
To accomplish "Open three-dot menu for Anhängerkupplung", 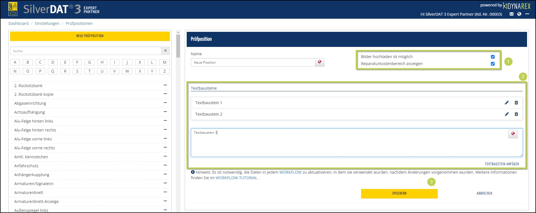I will click(165, 174).
